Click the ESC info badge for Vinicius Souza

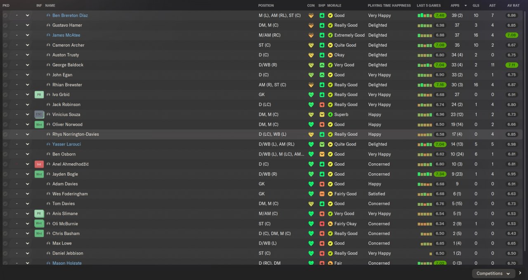tap(39, 115)
